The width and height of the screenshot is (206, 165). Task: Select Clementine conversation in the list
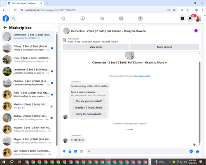pos(28,36)
